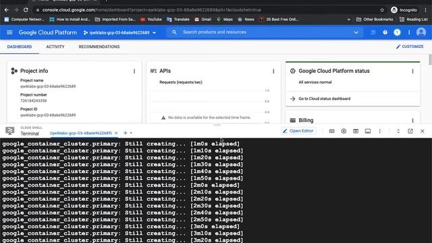Close the Cloud Shell panel

[x=422, y=131]
